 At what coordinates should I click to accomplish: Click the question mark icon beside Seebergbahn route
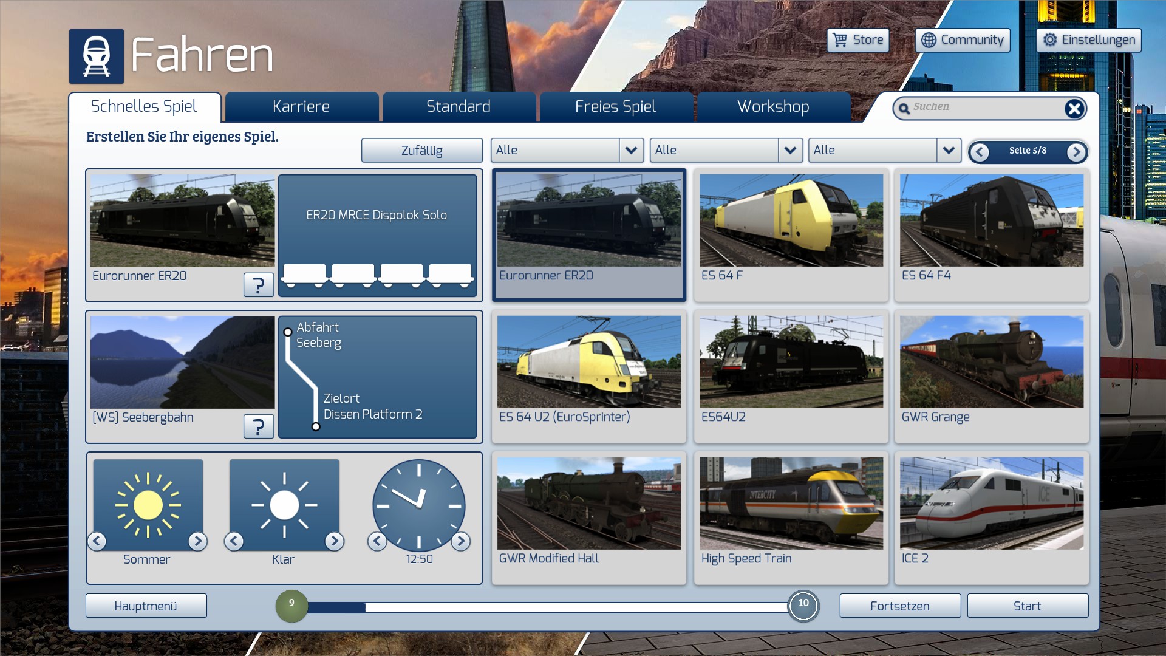point(258,426)
